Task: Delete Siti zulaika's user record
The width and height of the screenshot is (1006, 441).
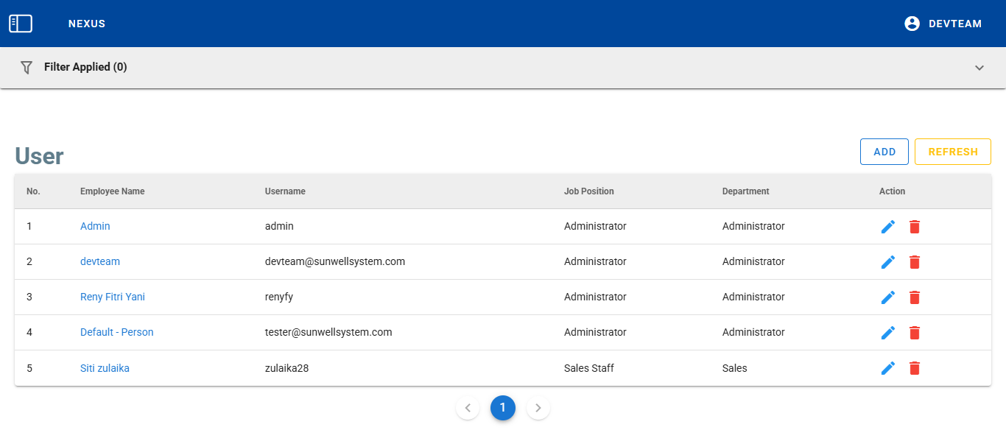Action: pyautogui.click(x=914, y=368)
